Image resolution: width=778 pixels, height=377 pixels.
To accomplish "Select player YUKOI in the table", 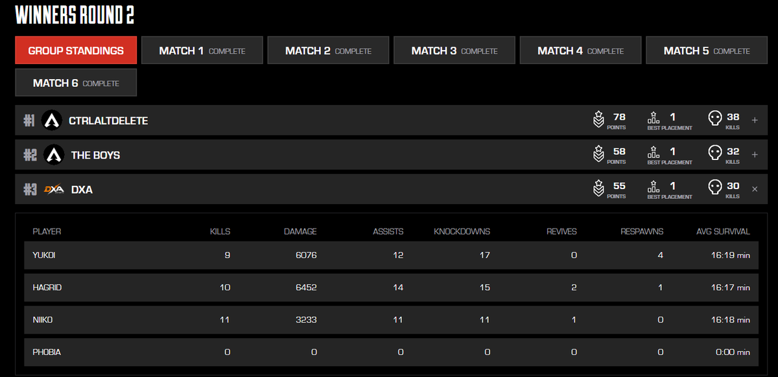I will pos(45,255).
